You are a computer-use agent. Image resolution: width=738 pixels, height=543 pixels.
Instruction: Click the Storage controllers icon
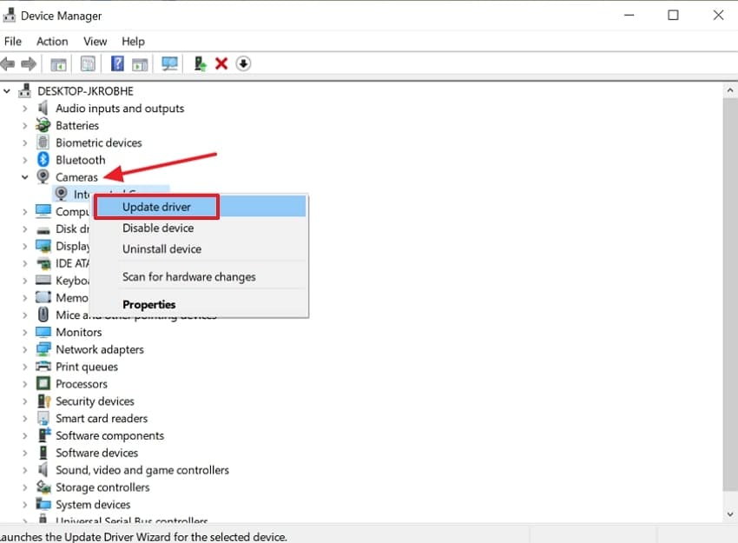[x=43, y=487]
